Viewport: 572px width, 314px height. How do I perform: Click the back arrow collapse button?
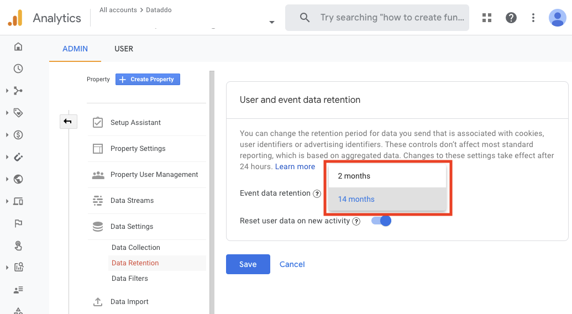pyautogui.click(x=68, y=121)
